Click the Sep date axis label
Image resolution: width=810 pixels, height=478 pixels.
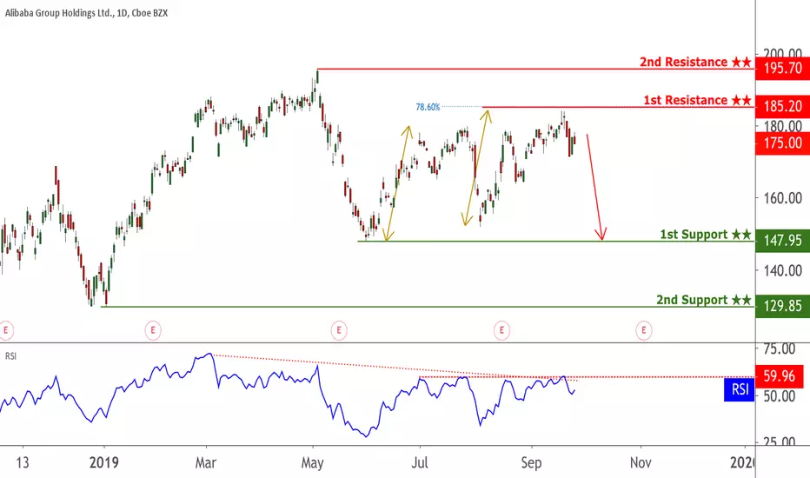pos(531,463)
